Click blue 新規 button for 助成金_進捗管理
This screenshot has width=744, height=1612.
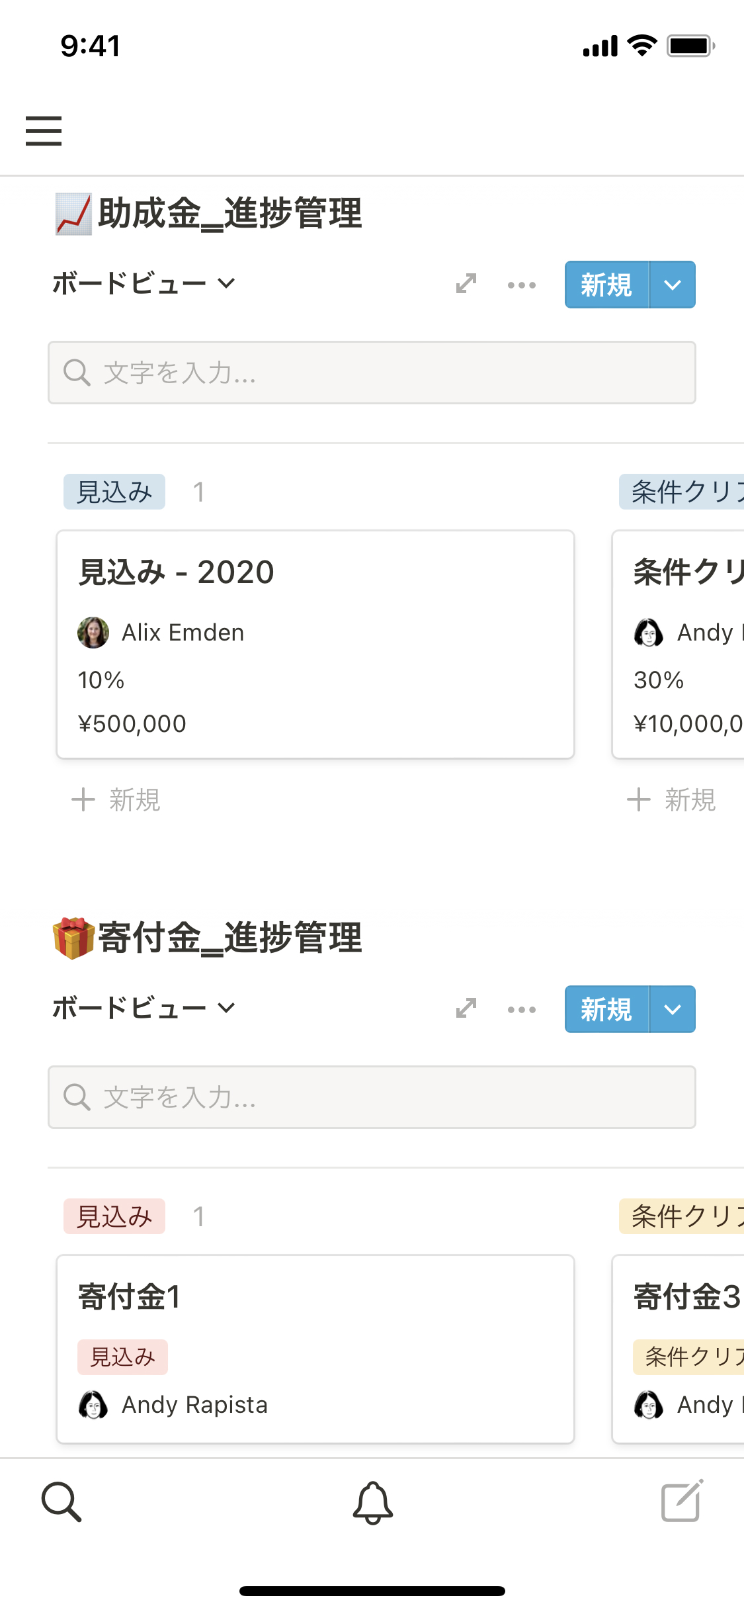[606, 285]
